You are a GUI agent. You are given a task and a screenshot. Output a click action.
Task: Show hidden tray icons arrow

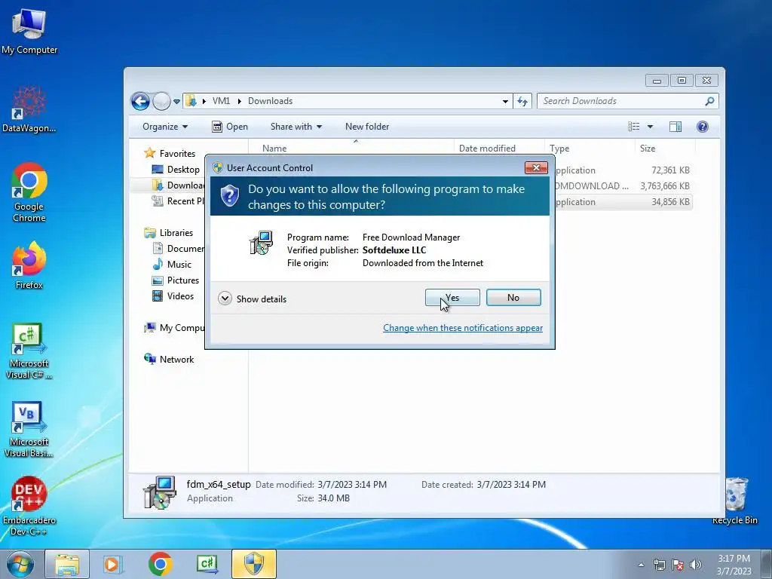tap(641, 565)
